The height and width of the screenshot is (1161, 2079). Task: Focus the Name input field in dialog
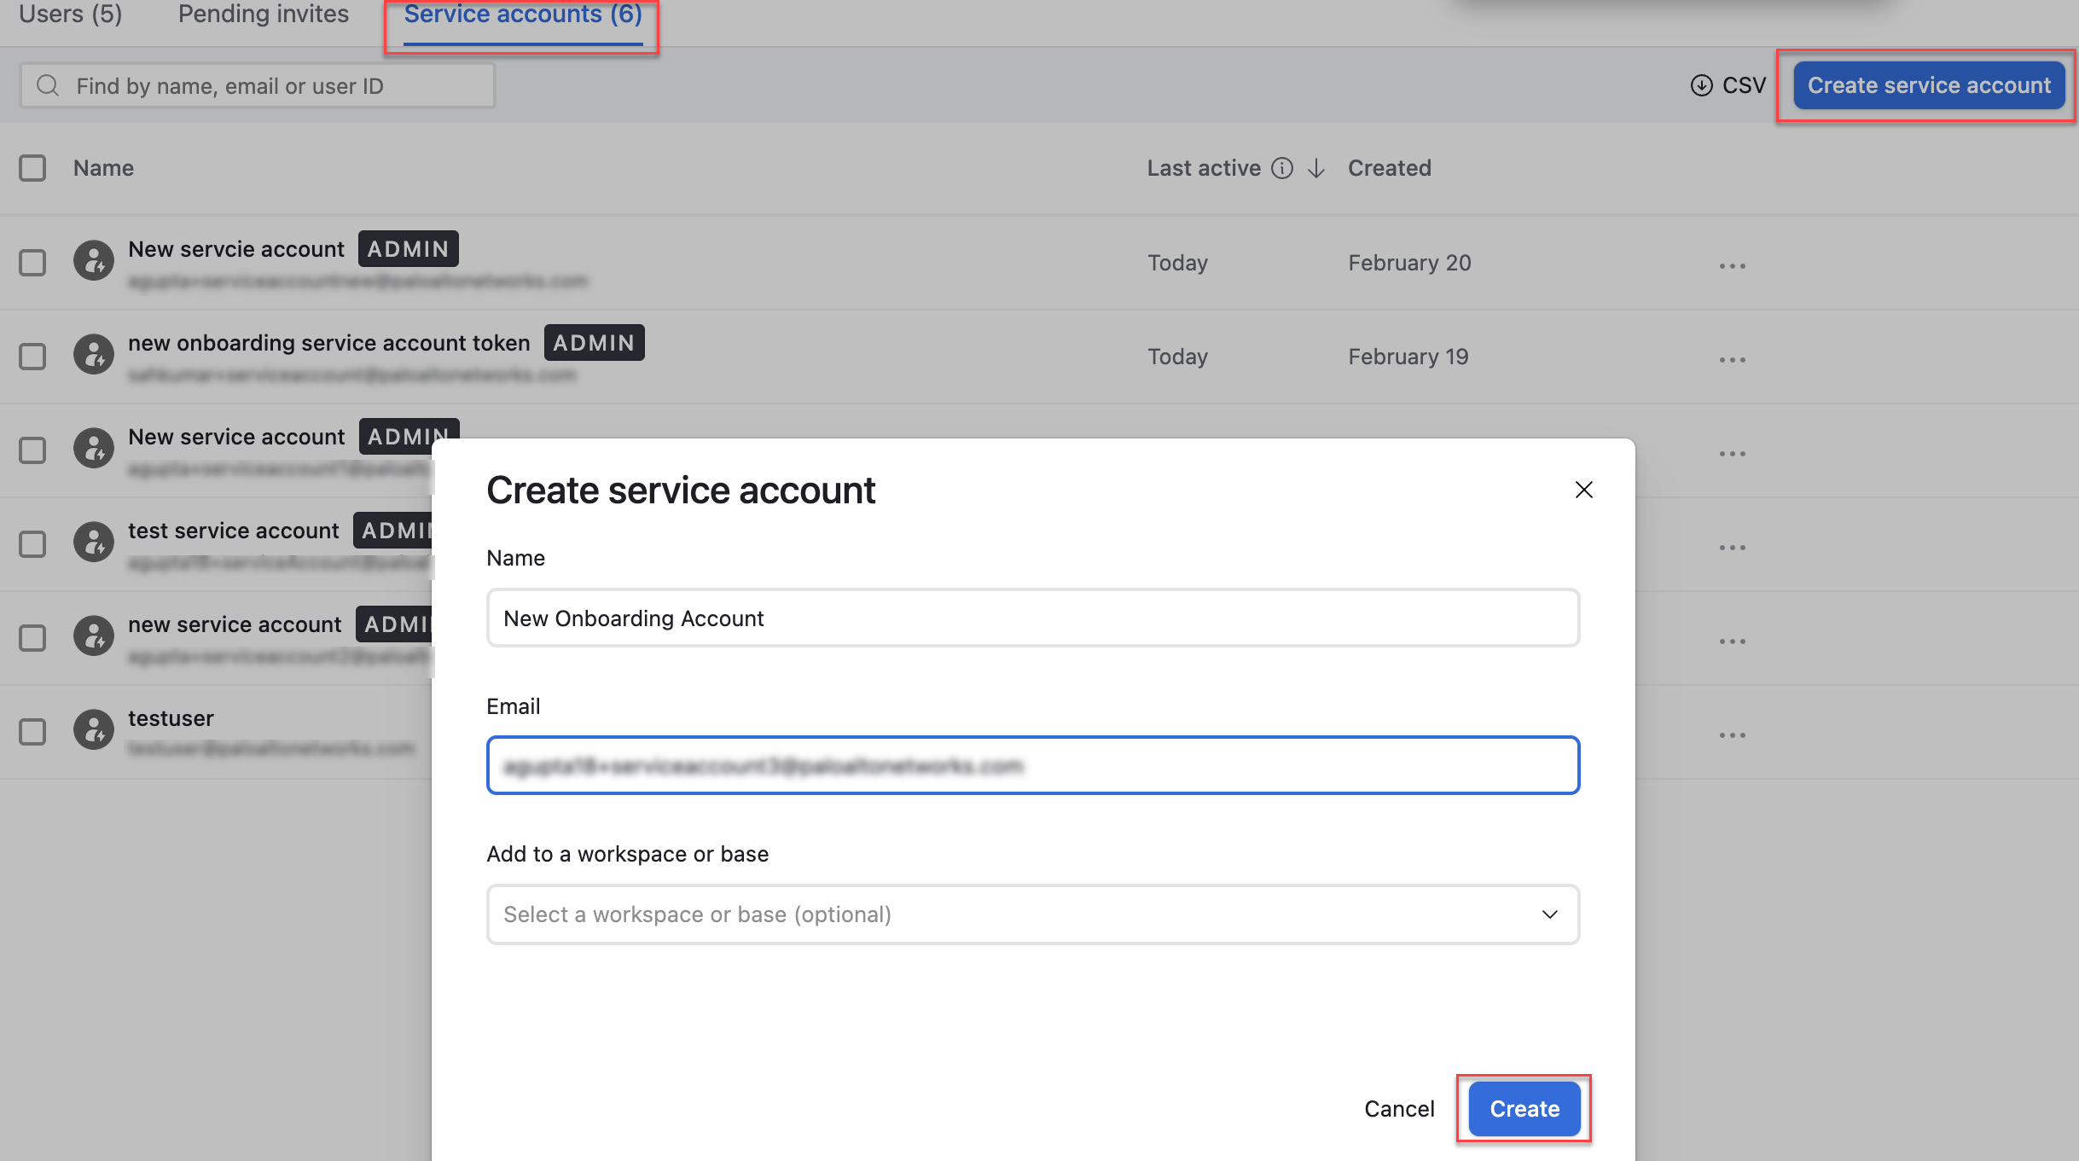(1032, 618)
